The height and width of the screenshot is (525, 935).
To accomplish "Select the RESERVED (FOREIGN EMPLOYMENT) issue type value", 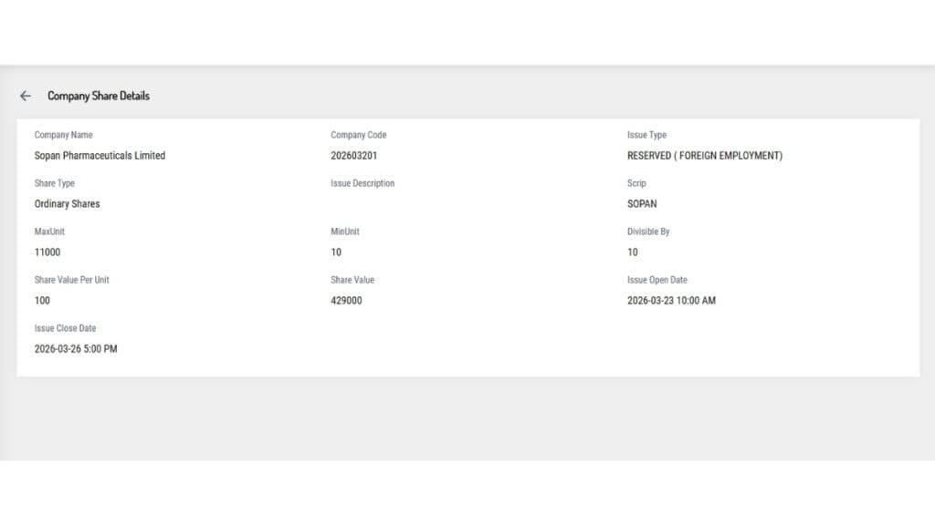I will click(704, 156).
